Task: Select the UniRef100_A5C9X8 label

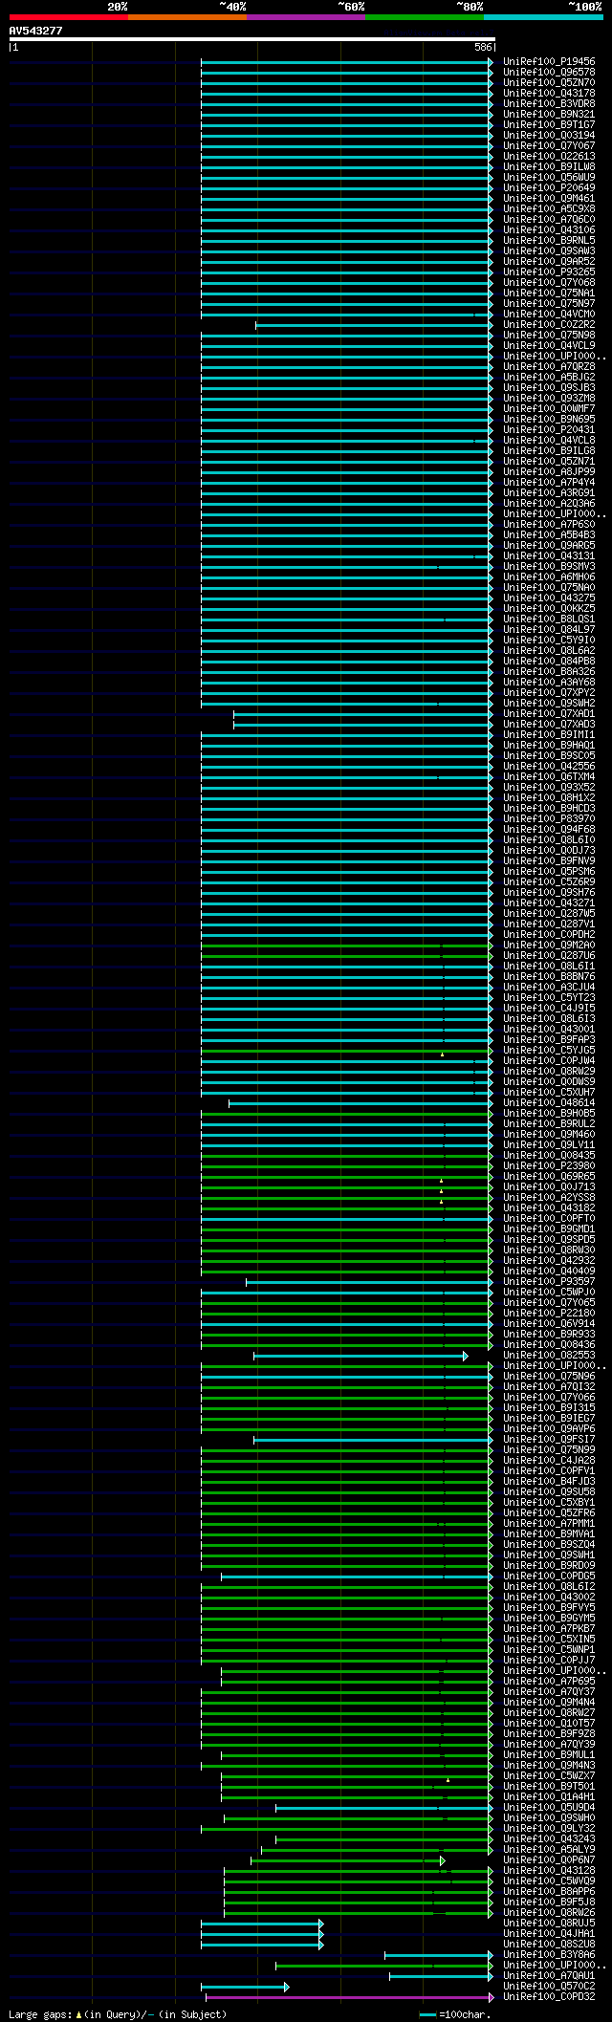Action: tap(549, 208)
